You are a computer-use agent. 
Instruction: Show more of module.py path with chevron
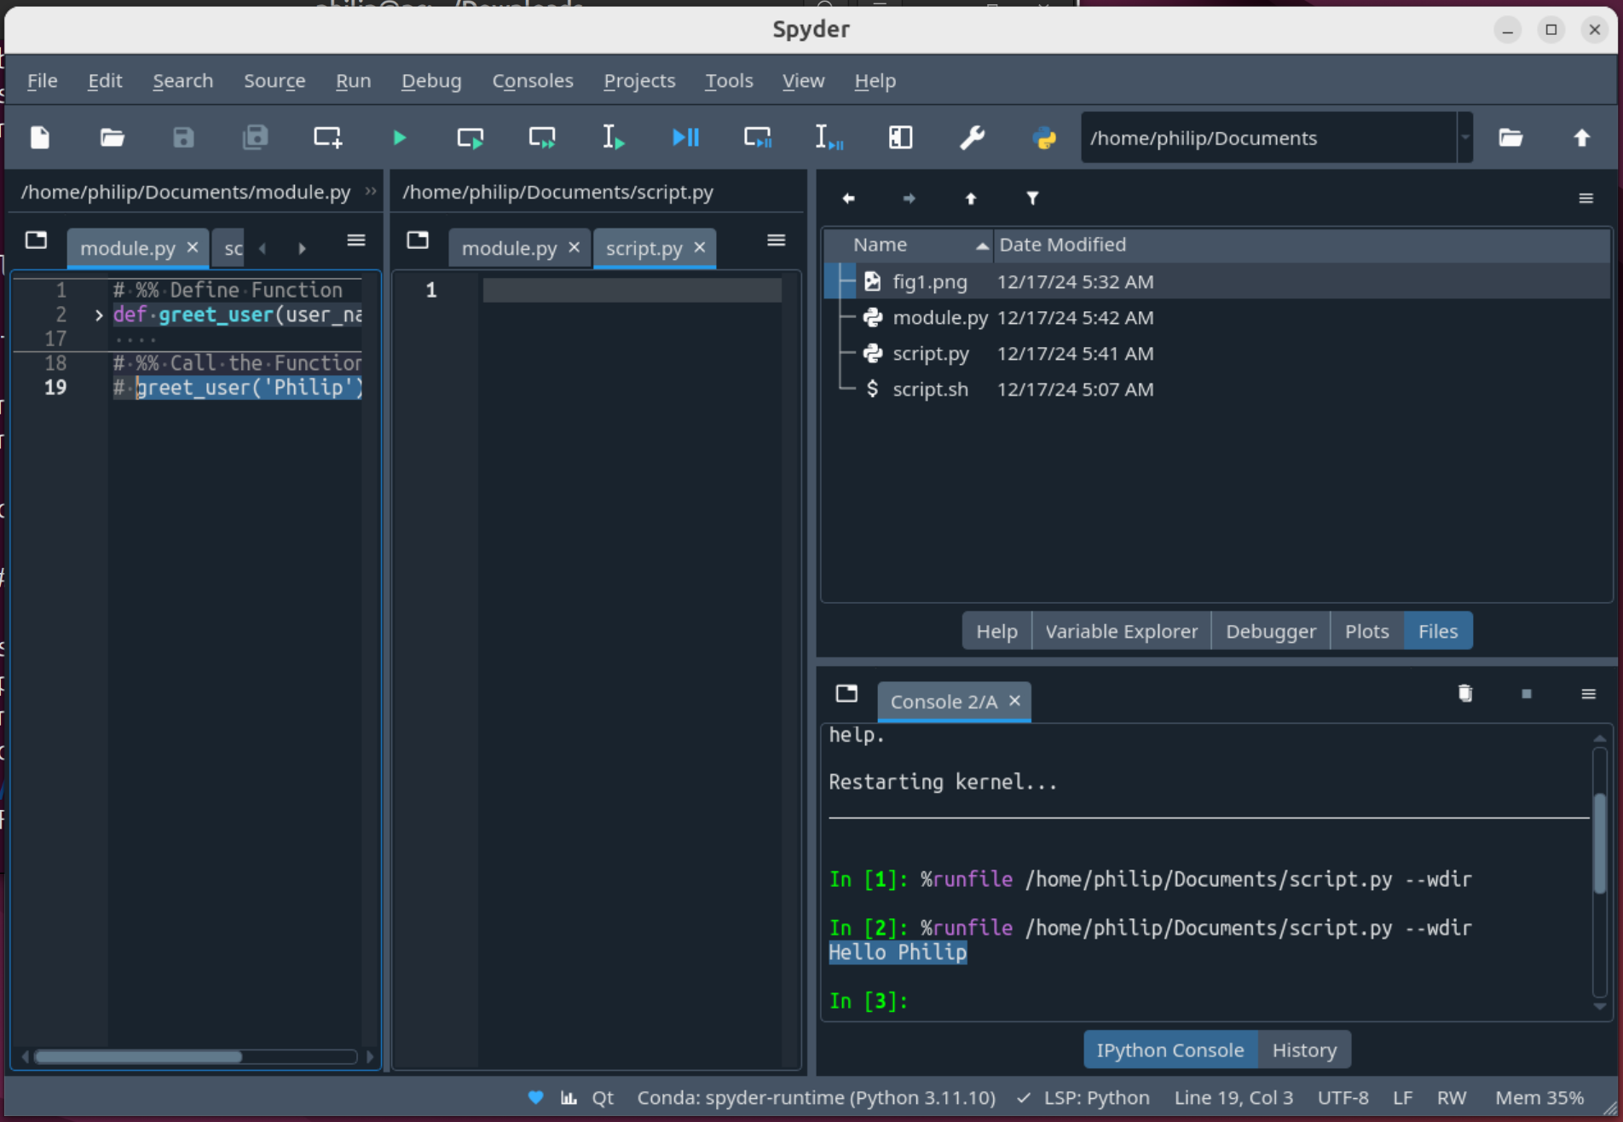[x=371, y=191]
